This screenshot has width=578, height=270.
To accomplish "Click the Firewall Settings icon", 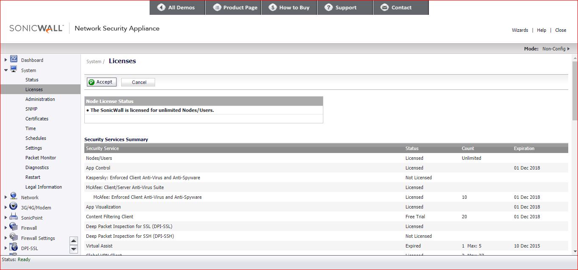I will pos(14,238).
